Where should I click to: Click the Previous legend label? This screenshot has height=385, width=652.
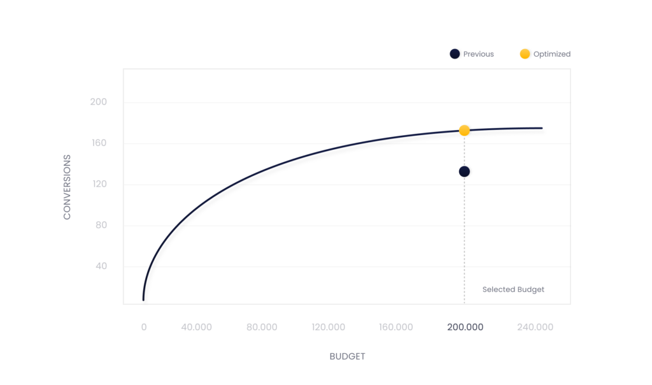478,54
